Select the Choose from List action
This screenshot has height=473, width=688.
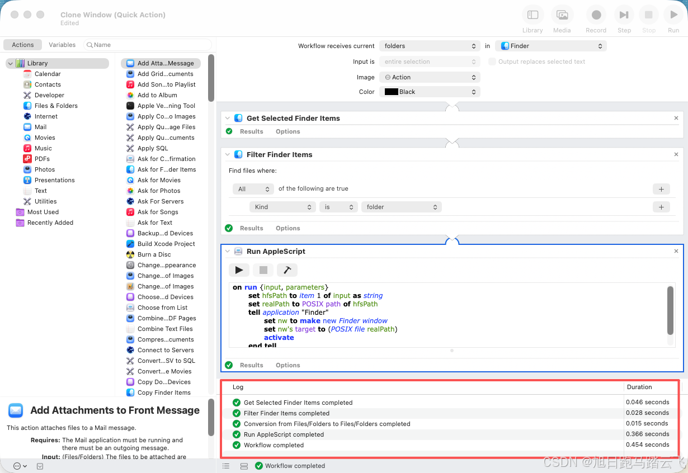[163, 308]
